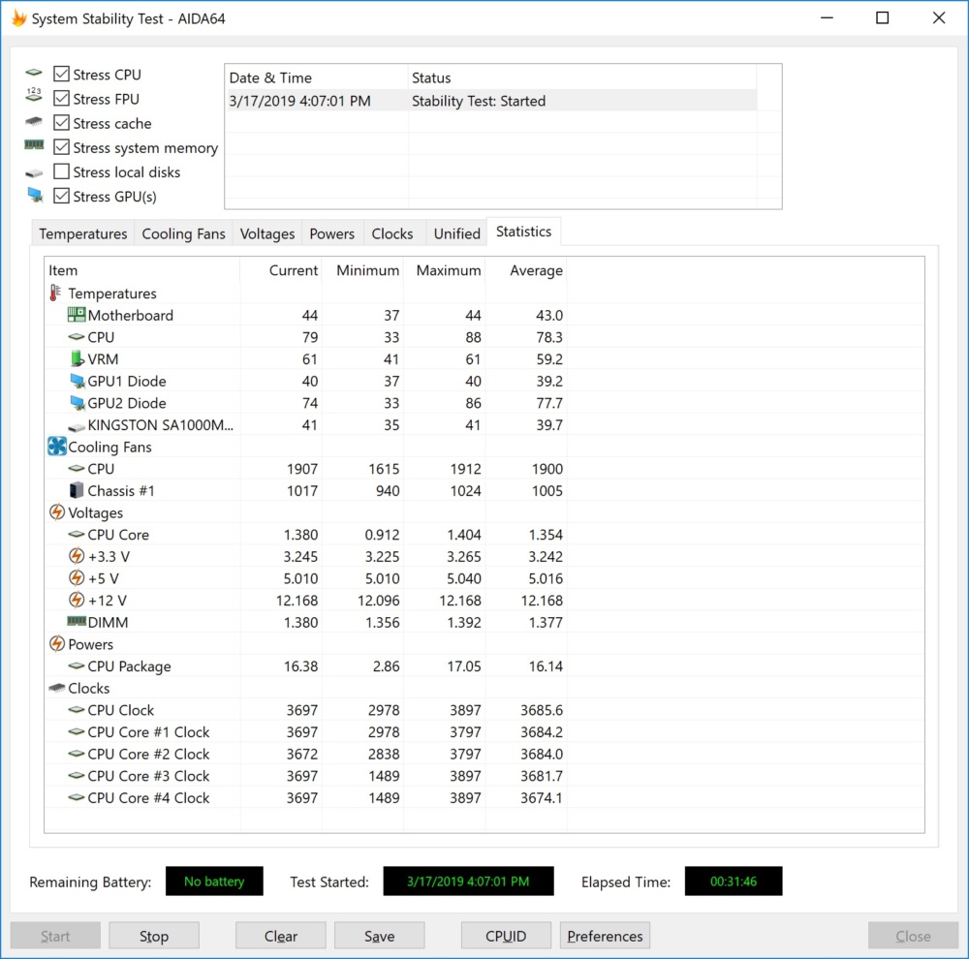The image size is (969, 959).
Task: Uncheck the Stress FPU checkbox
Action: click(61, 98)
